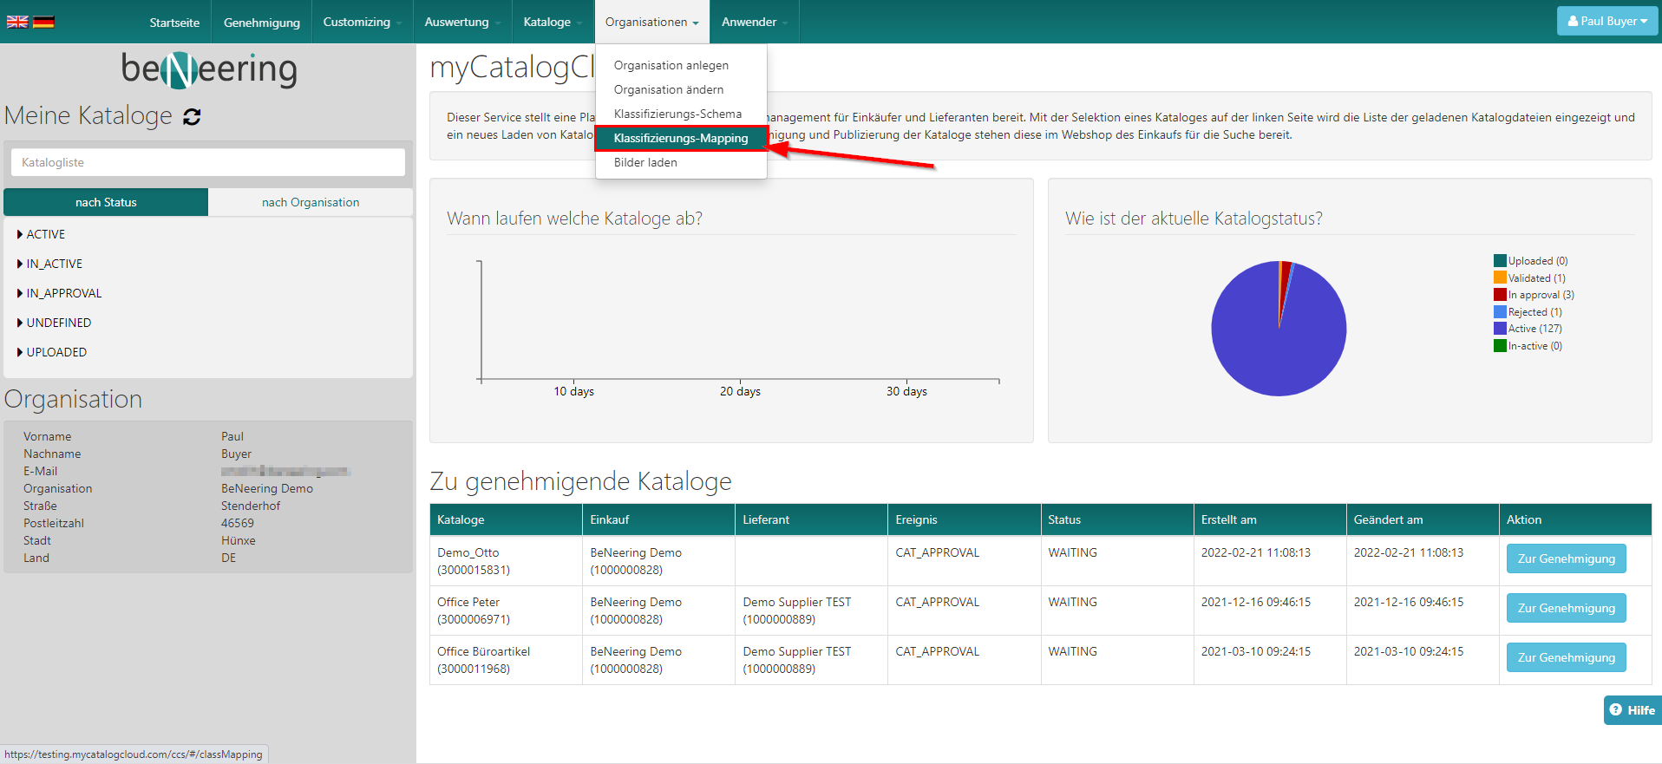Expand the UPLOADED catalog group
The height and width of the screenshot is (764, 1662).
pyautogui.click(x=56, y=352)
